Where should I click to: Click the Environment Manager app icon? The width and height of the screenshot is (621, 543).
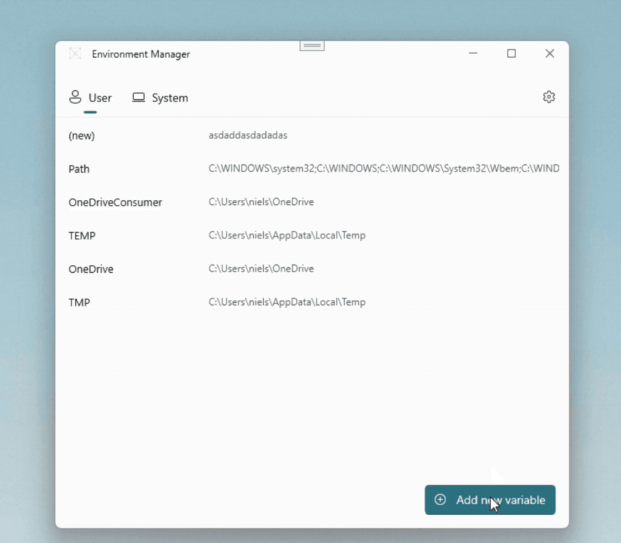point(75,53)
